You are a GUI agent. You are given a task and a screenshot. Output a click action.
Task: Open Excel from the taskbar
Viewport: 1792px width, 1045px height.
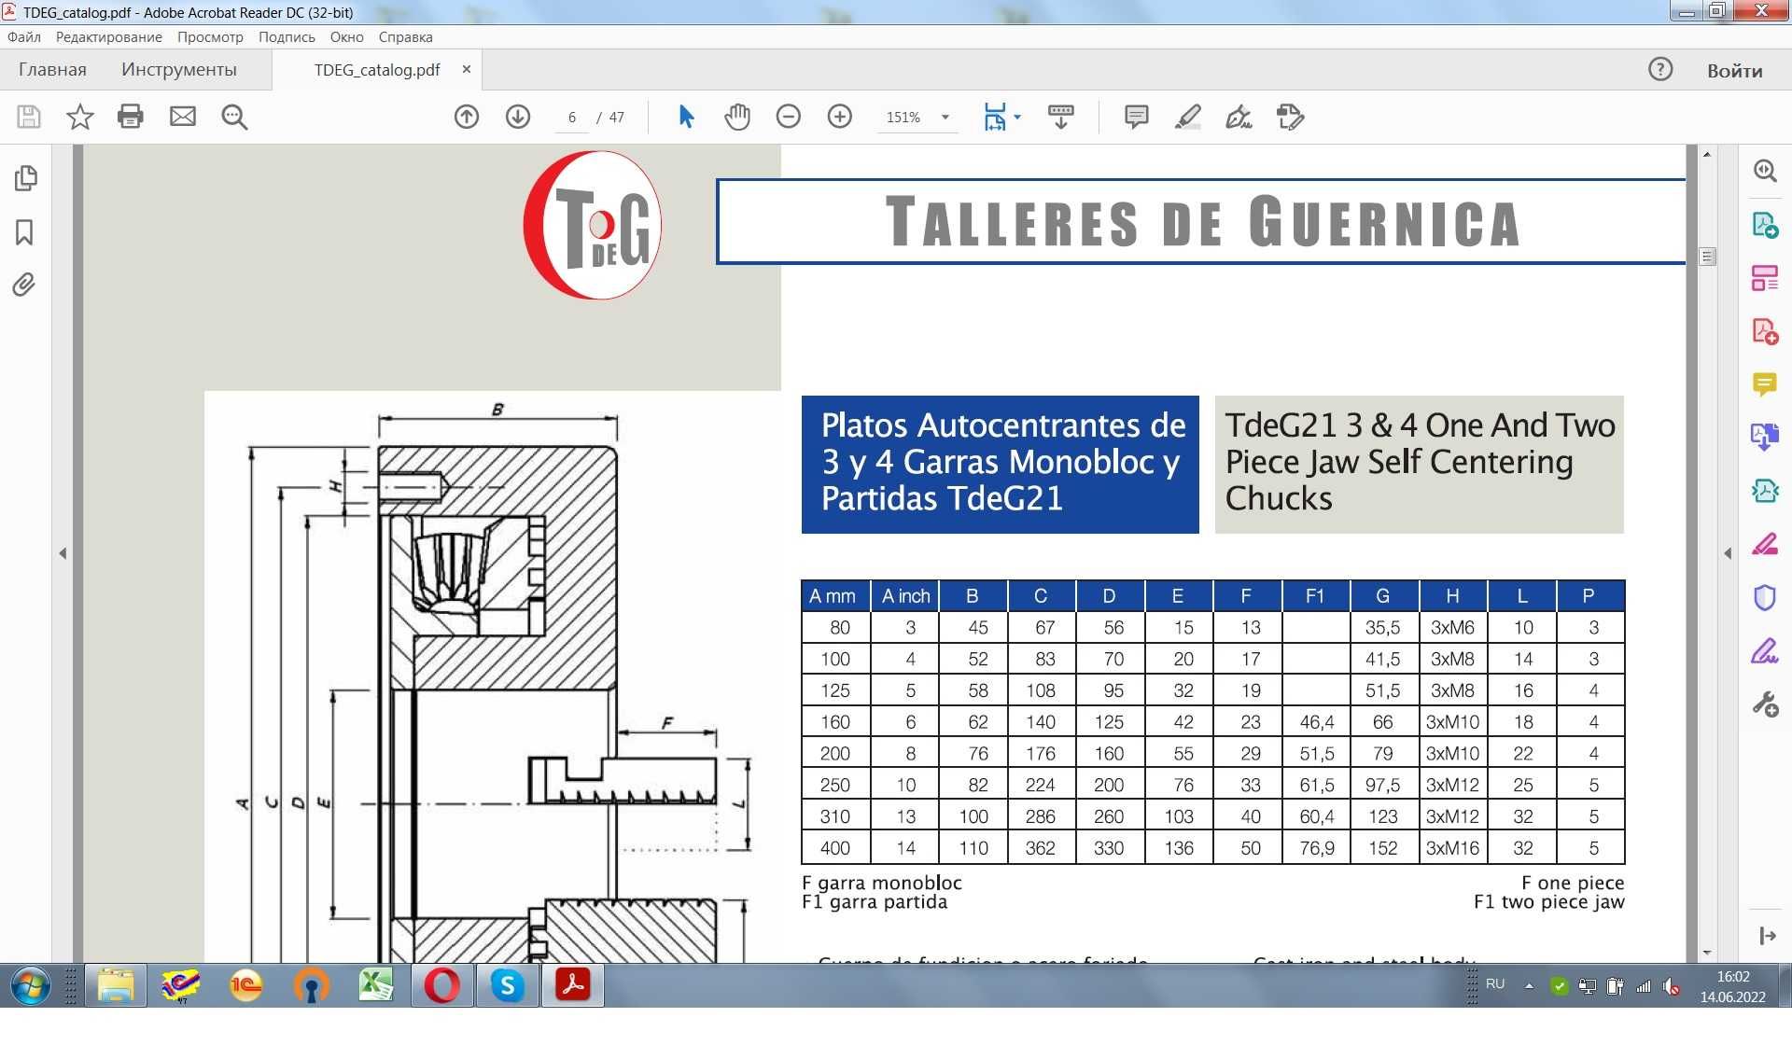(376, 985)
